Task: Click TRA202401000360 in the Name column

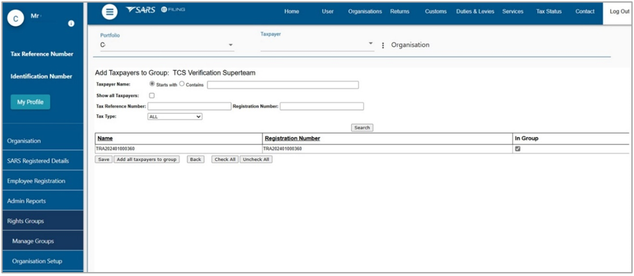Action: coord(115,149)
